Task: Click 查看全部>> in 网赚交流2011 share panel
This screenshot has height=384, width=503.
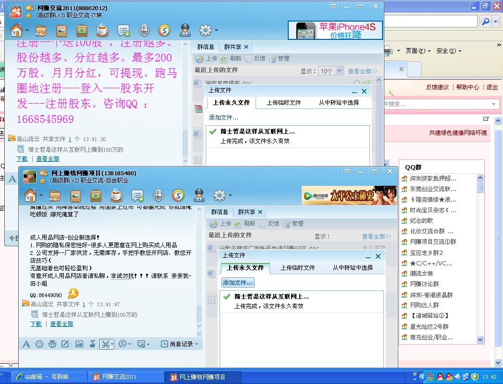Action: pos(363,71)
